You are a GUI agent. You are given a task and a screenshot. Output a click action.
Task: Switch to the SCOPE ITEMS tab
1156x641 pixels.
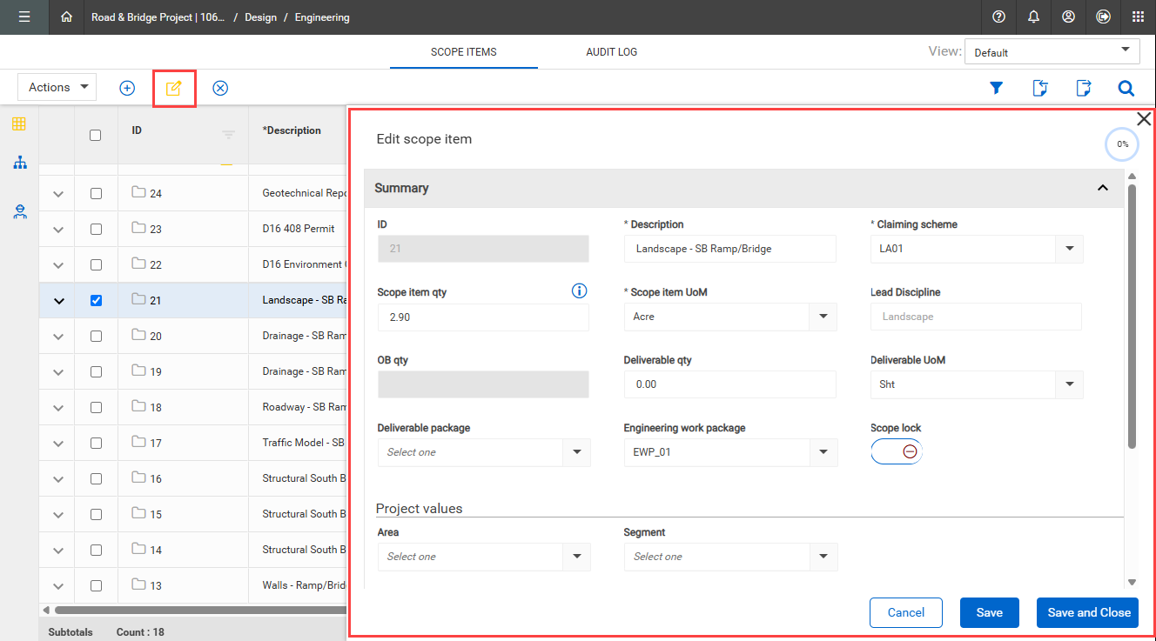coord(464,52)
